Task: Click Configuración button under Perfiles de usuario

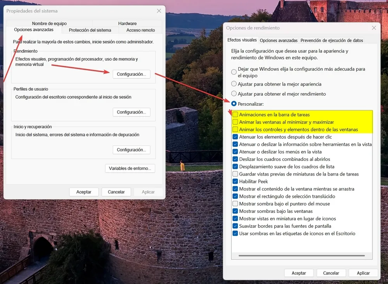Action: tap(132, 112)
